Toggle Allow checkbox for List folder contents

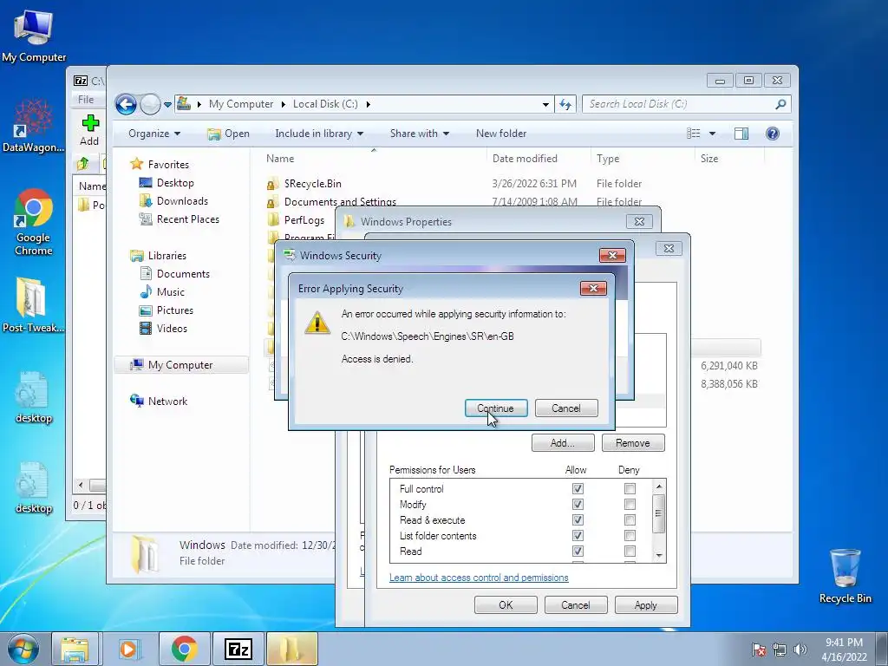coord(578,536)
